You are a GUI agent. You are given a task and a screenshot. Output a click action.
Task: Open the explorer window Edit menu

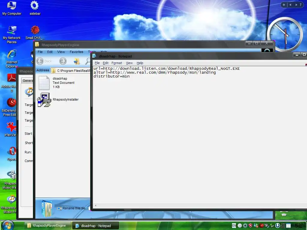[50, 52]
